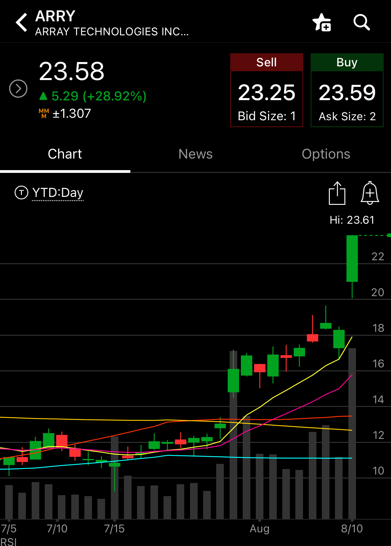The image size is (391, 546).
Task: Tap the last price 23.58
Action: tap(72, 71)
